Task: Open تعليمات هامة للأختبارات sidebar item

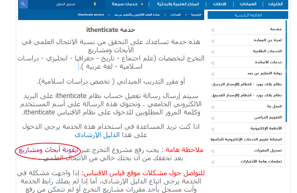Action: 261,161
